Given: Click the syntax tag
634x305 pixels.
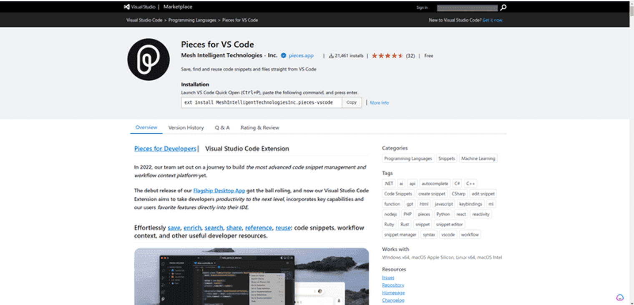Looking at the screenshot, I should (429, 235).
